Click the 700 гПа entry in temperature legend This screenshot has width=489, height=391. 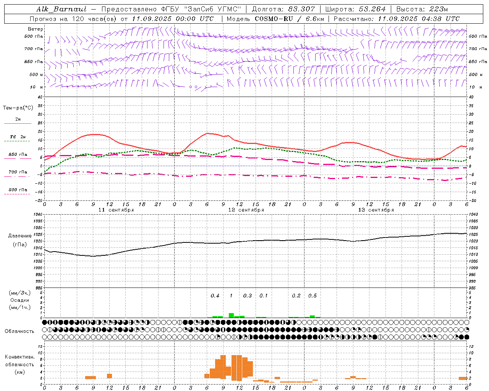click(x=18, y=172)
